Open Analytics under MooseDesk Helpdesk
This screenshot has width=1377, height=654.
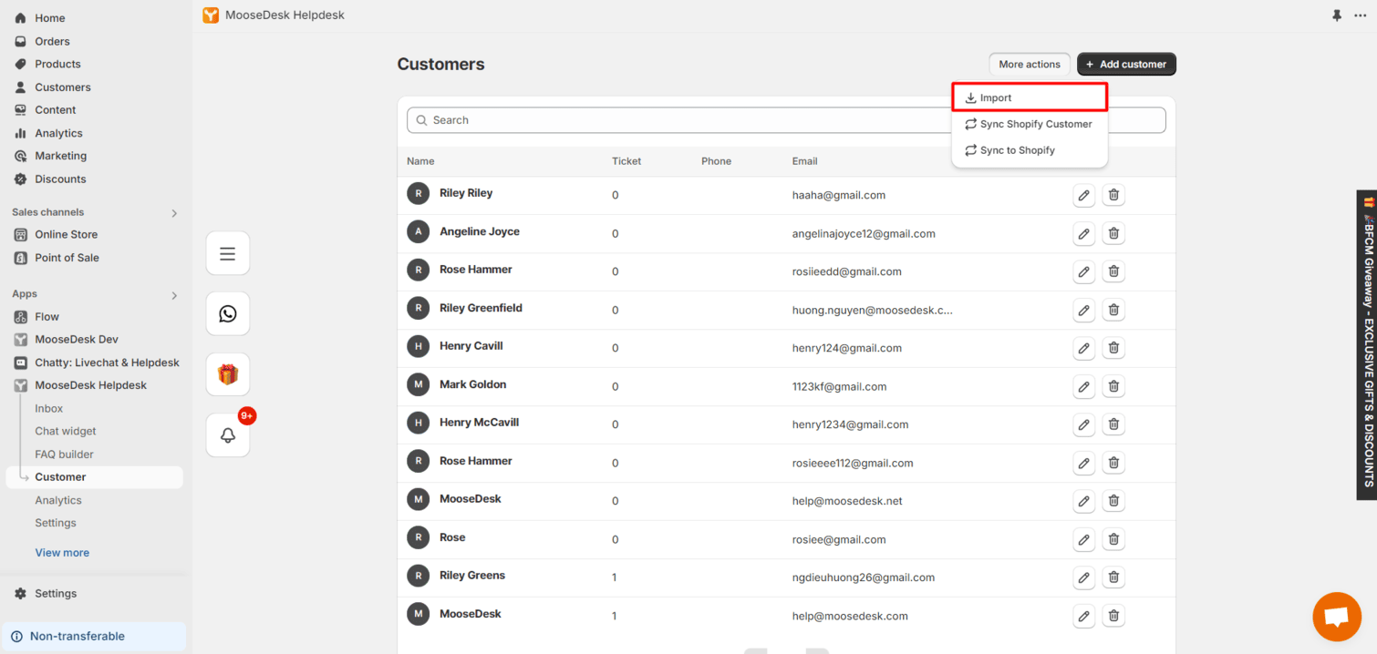click(58, 501)
